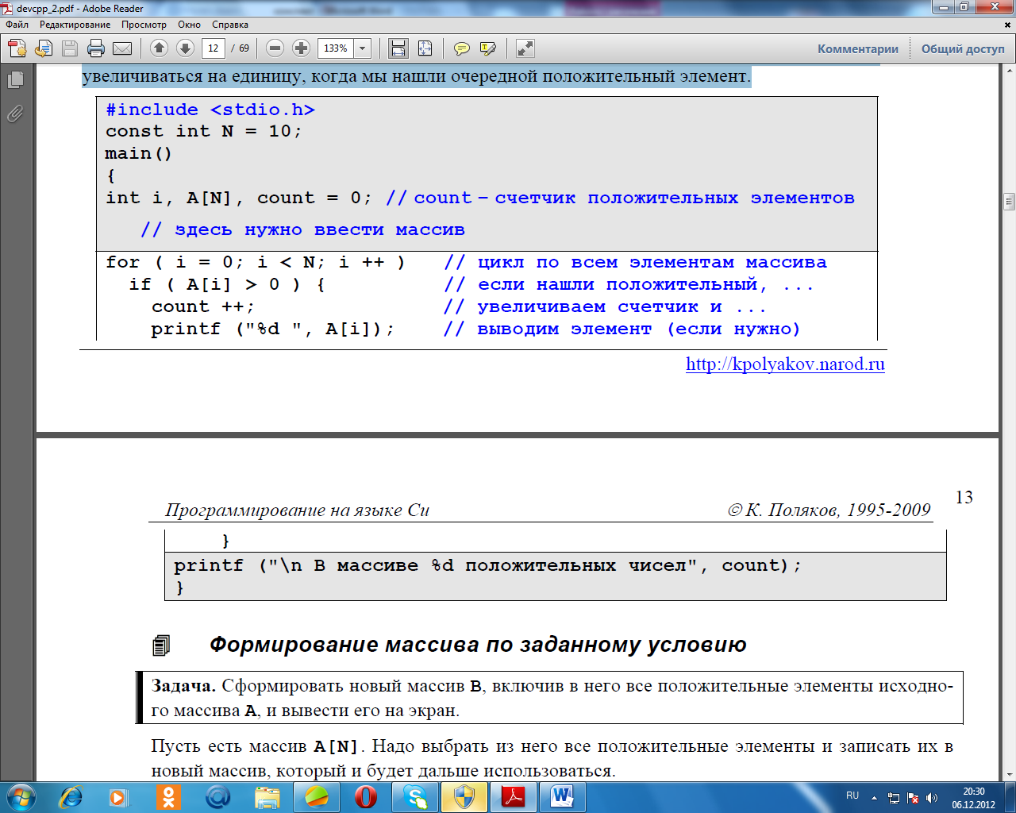This screenshot has height=813, width=1016.
Task: Expand the Комментарии pane
Action: [x=858, y=48]
